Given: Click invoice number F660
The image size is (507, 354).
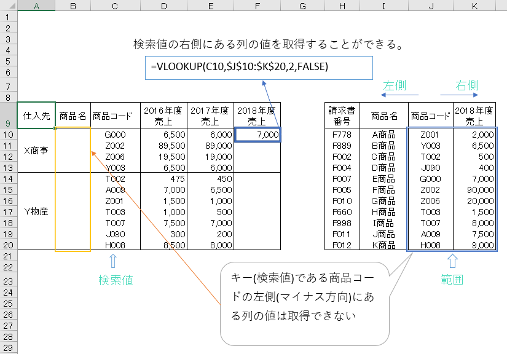Looking at the screenshot, I should click(342, 212).
